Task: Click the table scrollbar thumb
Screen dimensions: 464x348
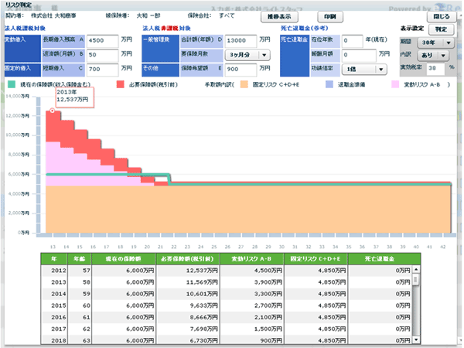Action: pyautogui.click(x=416, y=279)
